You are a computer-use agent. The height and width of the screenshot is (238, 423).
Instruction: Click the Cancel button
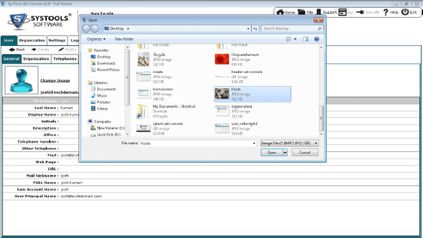click(x=305, y=153)
